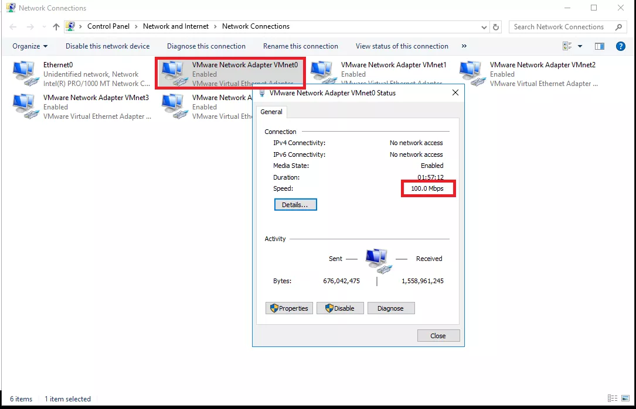Toggle the preview pane icon
This screenshot has width=636, height=409.
599,46
